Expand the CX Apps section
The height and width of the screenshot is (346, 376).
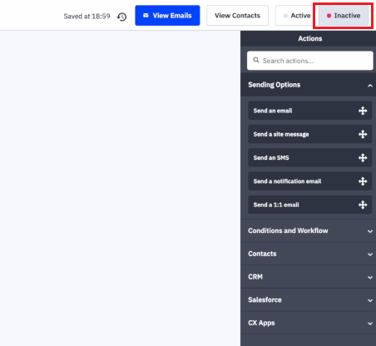308,323
